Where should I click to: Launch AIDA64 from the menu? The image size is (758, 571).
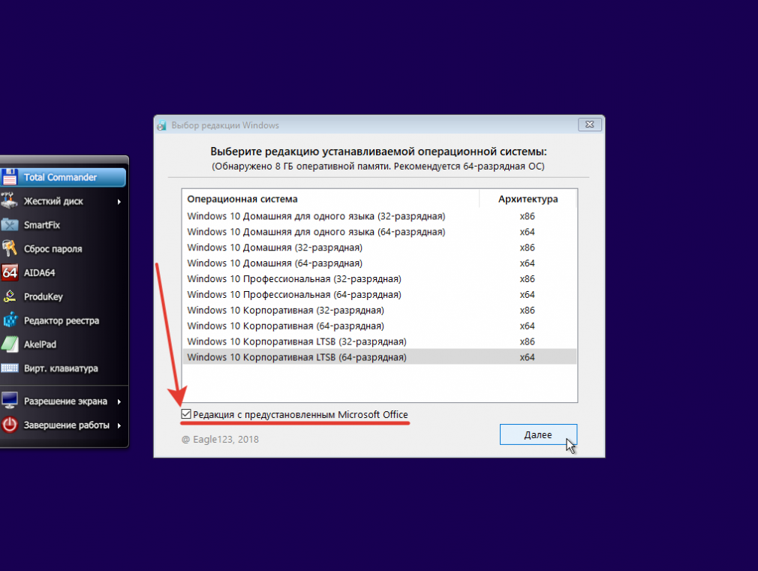pos(63,272)
